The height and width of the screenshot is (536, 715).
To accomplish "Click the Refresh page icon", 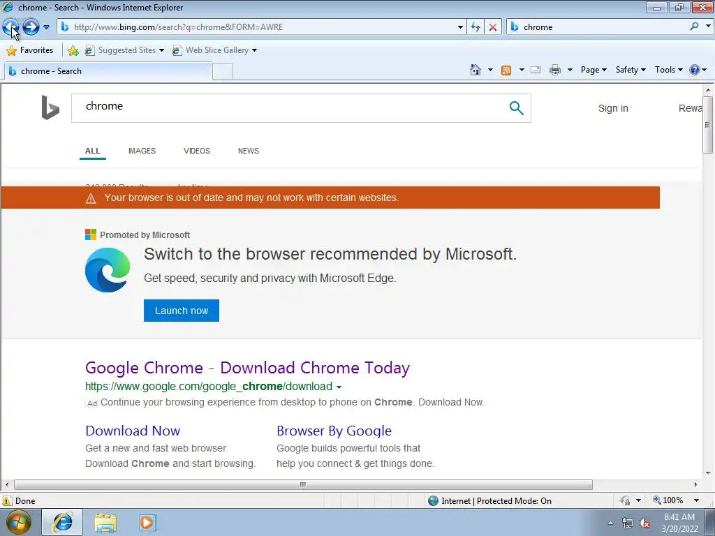I will click(475, 27).
